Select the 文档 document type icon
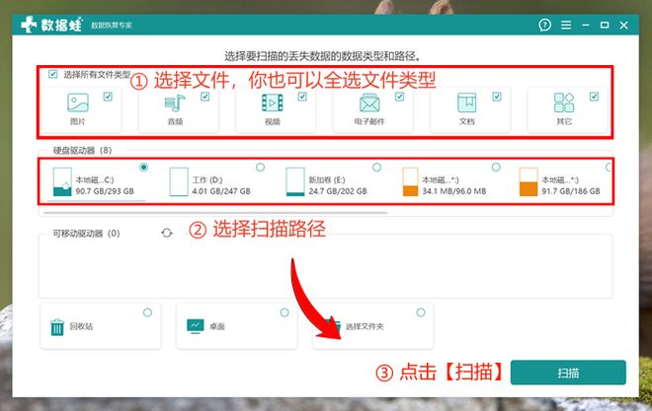Viewport: 652px width, 411px height. tap(467, 103)
